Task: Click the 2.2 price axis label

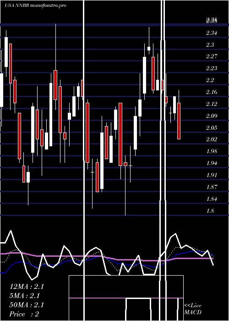Action: click(210, 80)
